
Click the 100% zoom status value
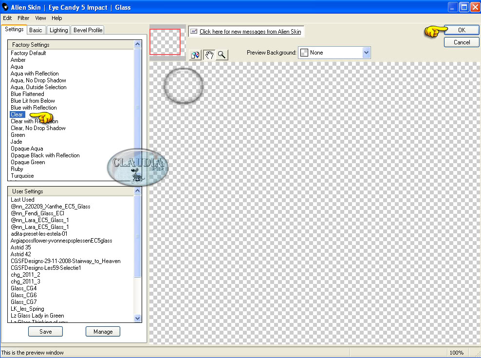(x=457, y=353)
